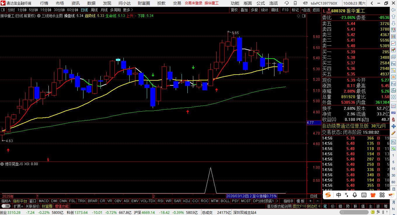Switch chart to 60分钟 period
The height and width of the screenshot is (215, 397).
[x=73, y=10]
